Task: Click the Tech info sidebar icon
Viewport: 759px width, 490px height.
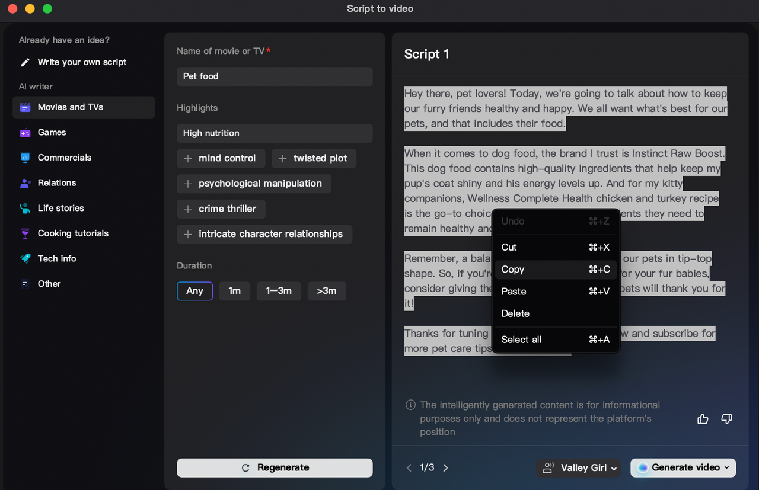Action: coord(24,258)
